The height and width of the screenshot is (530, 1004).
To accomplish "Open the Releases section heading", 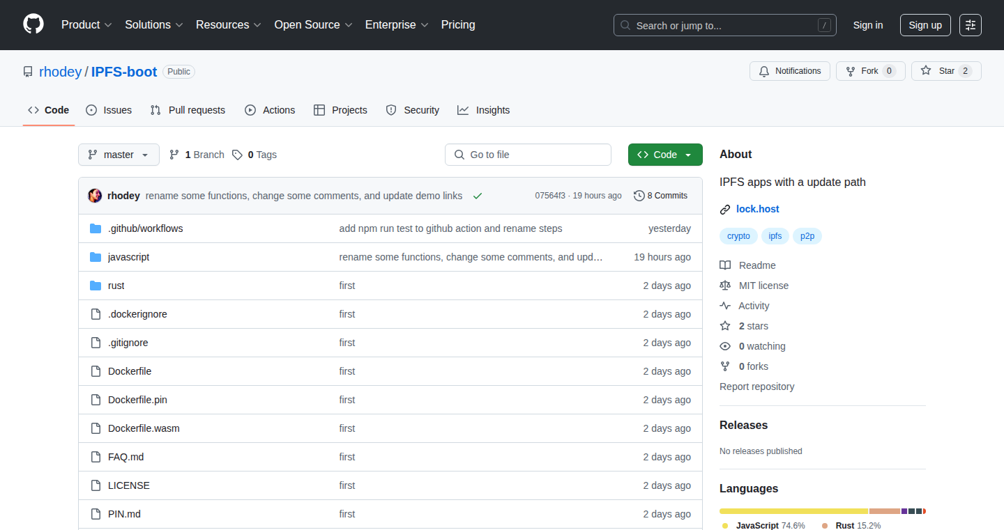I will pos(743,425).
